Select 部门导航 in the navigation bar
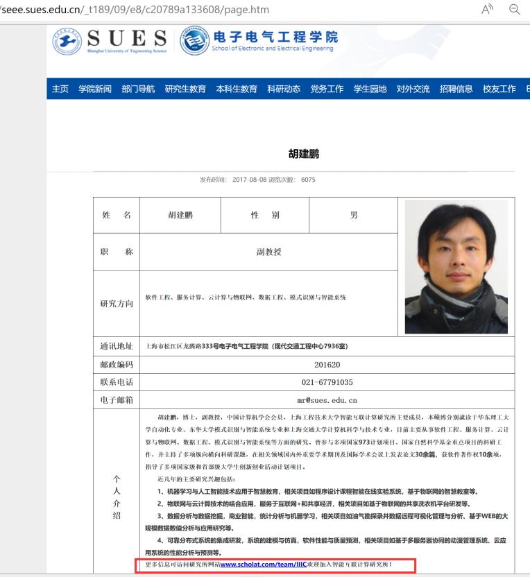 pyautogui.click(x=138, y=89)
